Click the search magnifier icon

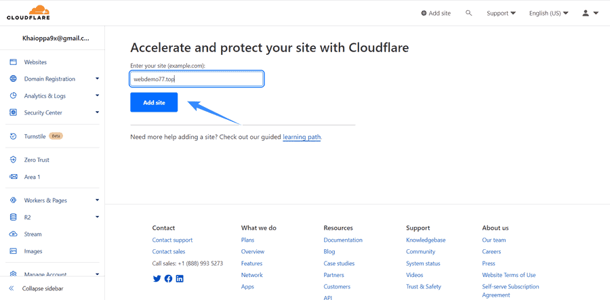469,14
